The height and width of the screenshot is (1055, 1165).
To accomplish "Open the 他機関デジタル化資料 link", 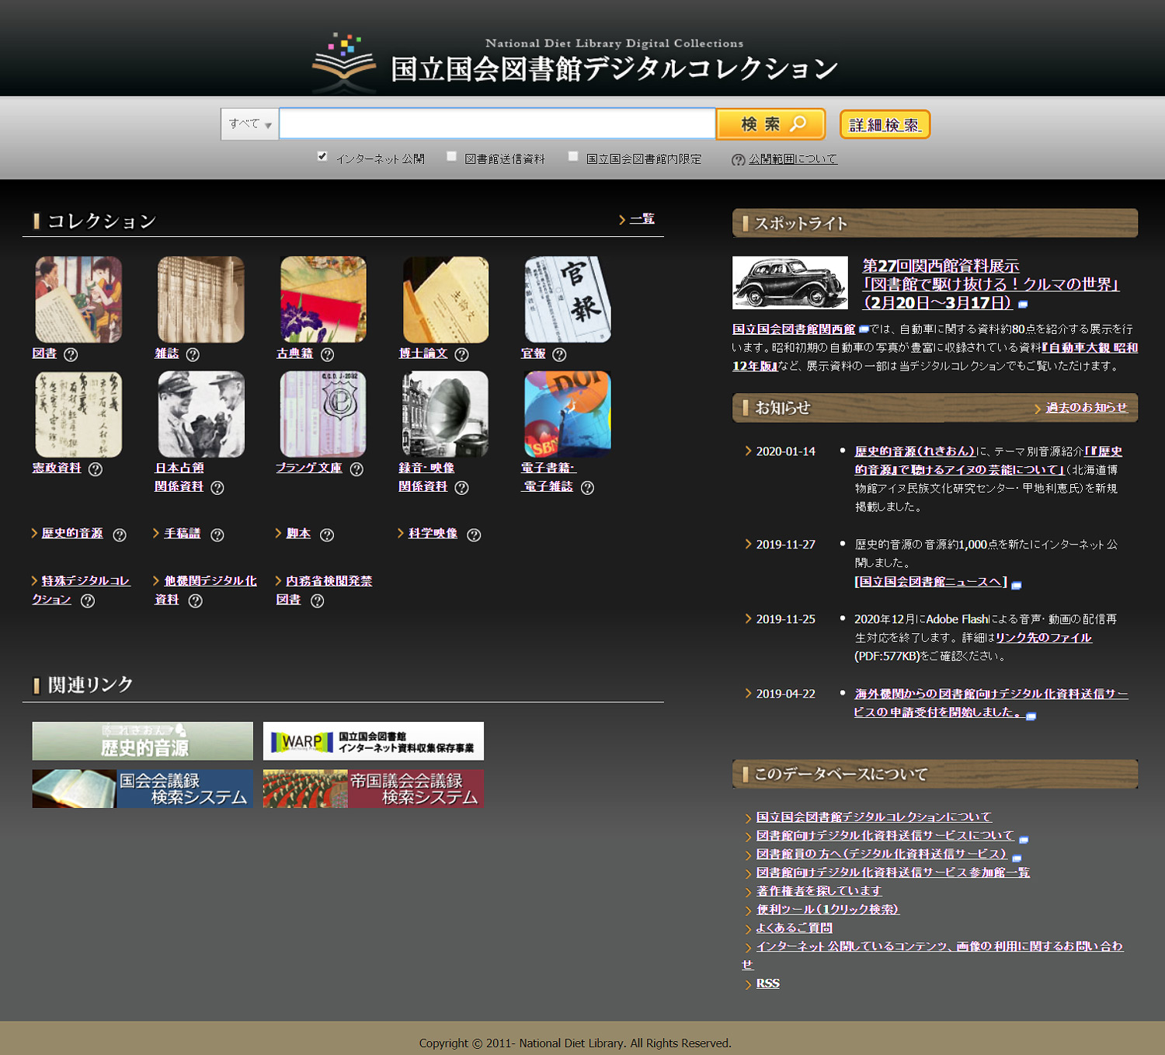I will (x=206, y=590).
